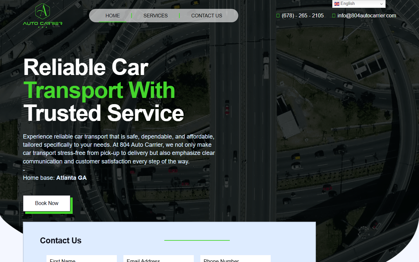Click the Book Now button

46,203
